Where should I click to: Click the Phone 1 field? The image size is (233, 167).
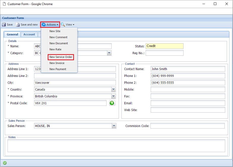[x=188, y=76]
